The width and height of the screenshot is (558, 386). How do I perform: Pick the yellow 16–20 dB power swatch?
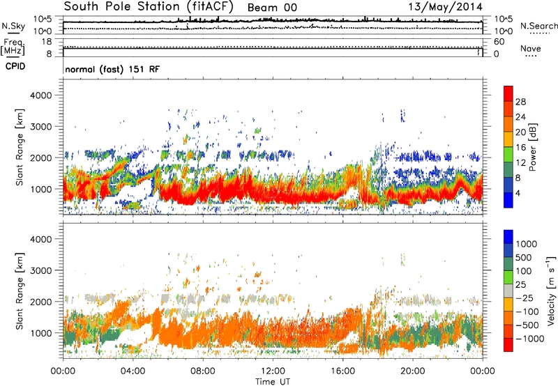508,139
